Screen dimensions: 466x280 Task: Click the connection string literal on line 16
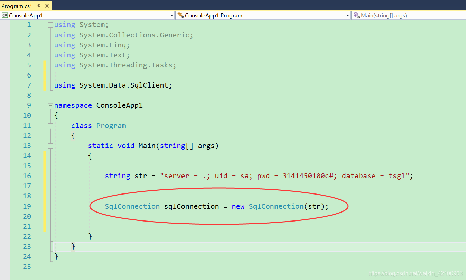click(285, 176)
